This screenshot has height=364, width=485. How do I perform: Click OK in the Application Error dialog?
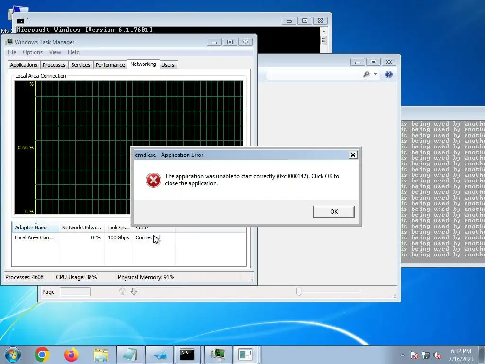tap(333, 212)
